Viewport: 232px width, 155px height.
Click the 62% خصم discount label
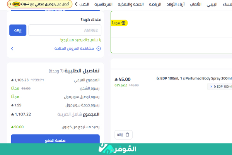tap(121, 85)
